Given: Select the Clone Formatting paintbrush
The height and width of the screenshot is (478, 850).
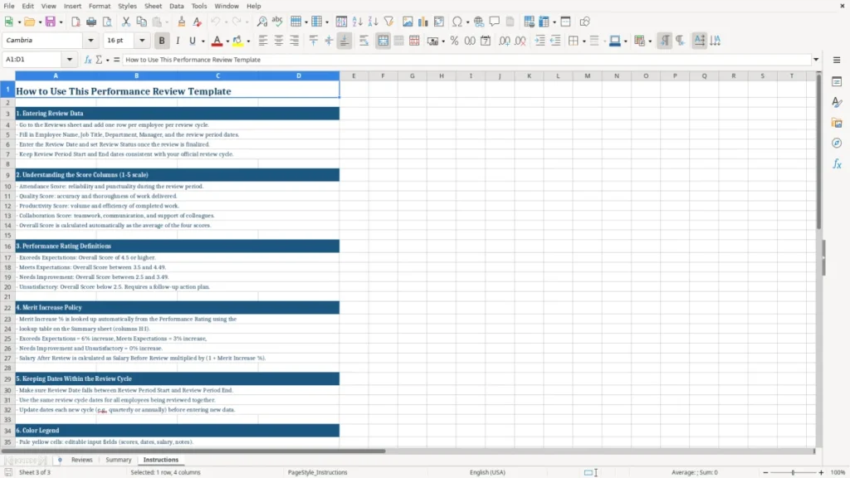Looking at the screenshot, I should click(x=182, y=22).
